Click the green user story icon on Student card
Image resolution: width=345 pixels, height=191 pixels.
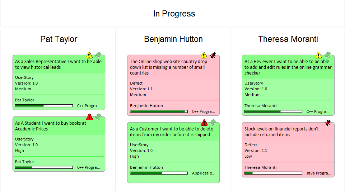coord(98,117)
